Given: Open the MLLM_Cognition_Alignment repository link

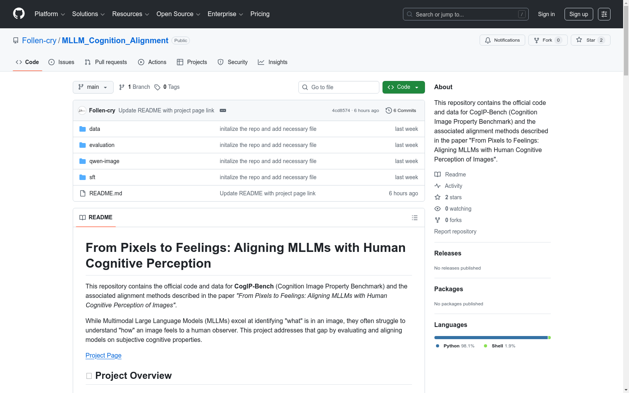Looking at the screenshot, I should pos(115,40).
